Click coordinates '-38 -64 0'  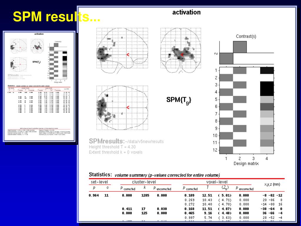coord(271,209)
